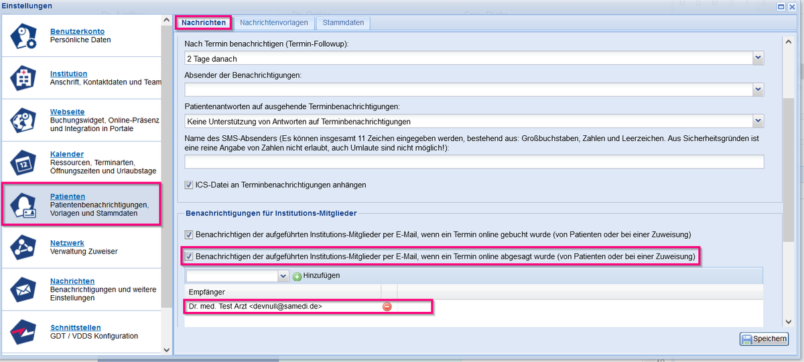Open the Benutzerkonto link

point(77,31)
